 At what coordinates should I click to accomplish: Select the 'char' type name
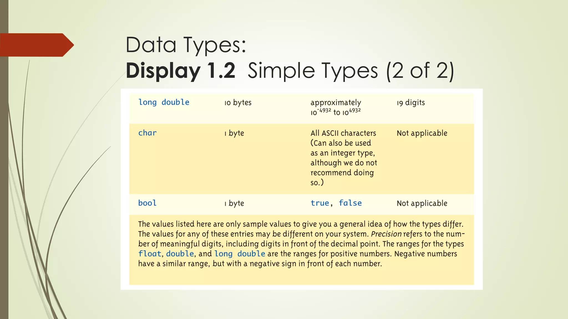point(147,133)
